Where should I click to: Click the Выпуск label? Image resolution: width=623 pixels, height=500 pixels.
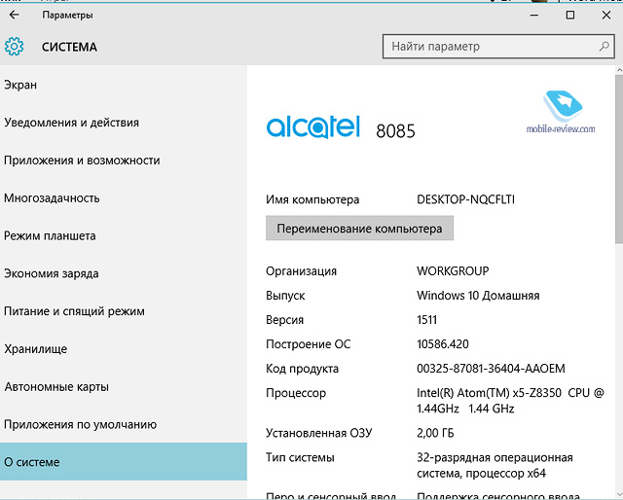click(x=285, y=296)
